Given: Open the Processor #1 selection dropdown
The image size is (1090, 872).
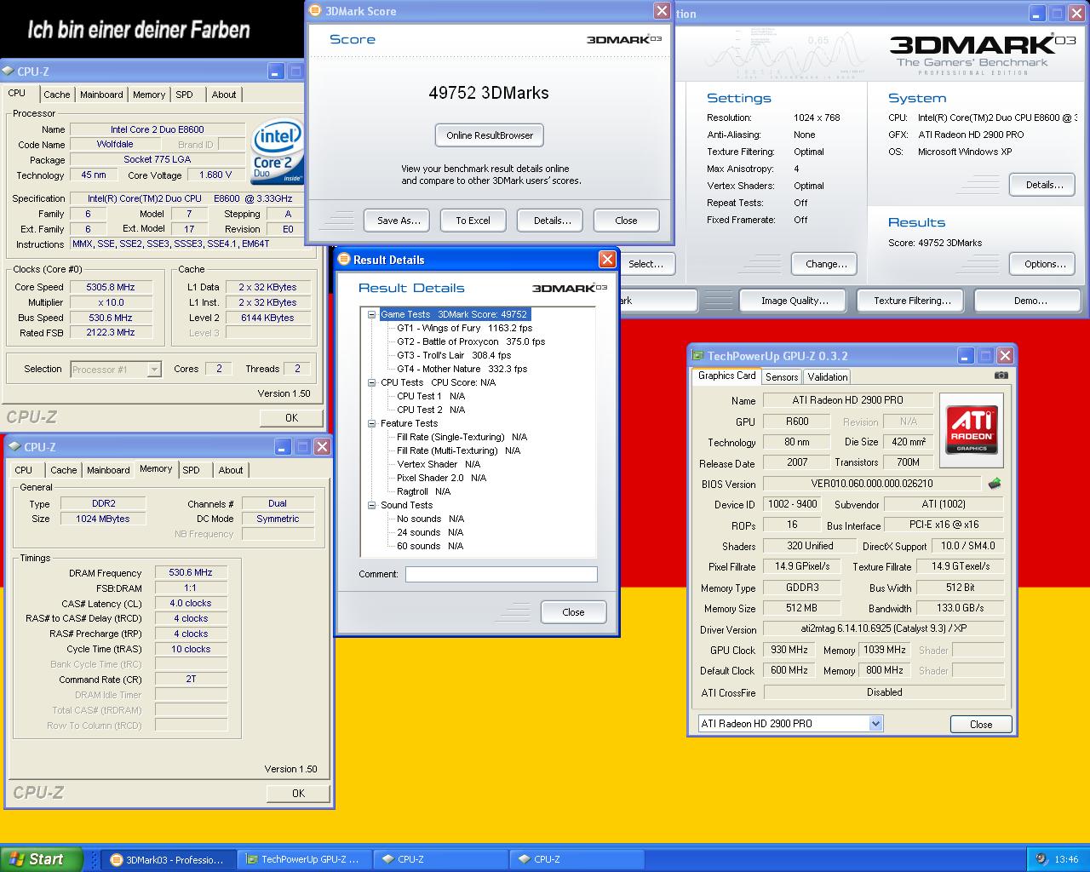Looking at the screenshot, I should coord(154,370).
